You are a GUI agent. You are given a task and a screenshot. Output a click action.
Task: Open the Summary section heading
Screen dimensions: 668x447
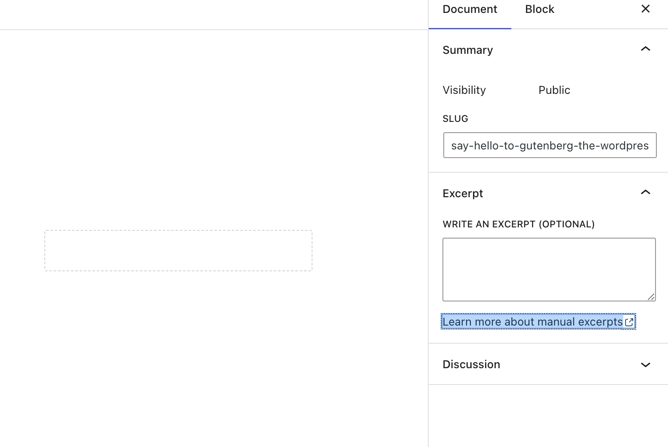[467, 50]
